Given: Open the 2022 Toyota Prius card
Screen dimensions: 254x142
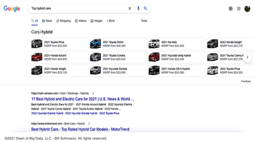Looking at the screenshot, I should point(230,70).
